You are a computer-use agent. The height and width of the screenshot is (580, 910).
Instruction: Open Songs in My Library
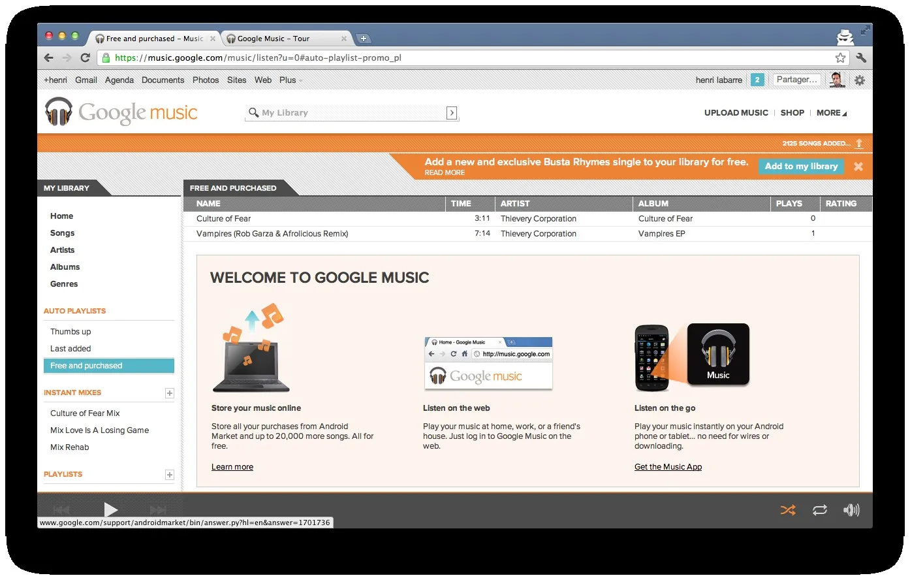pyautogui.click(x=62, y=233)
